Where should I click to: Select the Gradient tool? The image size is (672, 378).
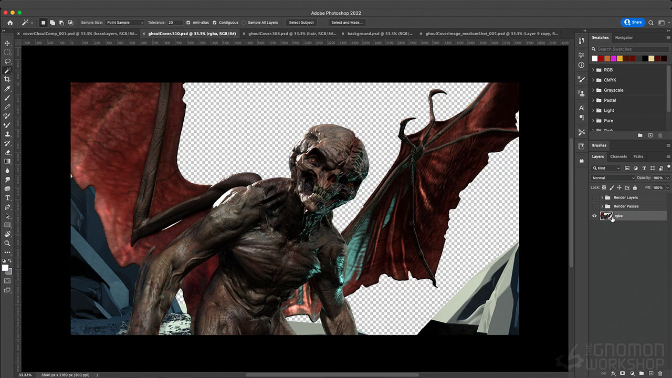(7, 161)
